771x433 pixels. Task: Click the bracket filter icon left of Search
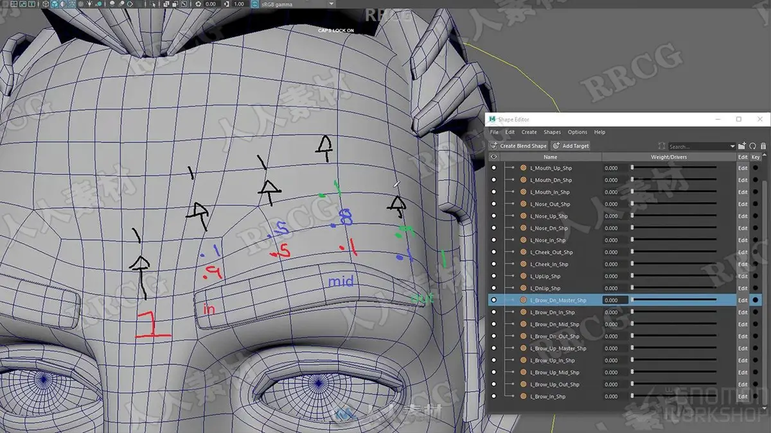coord(662,146)
